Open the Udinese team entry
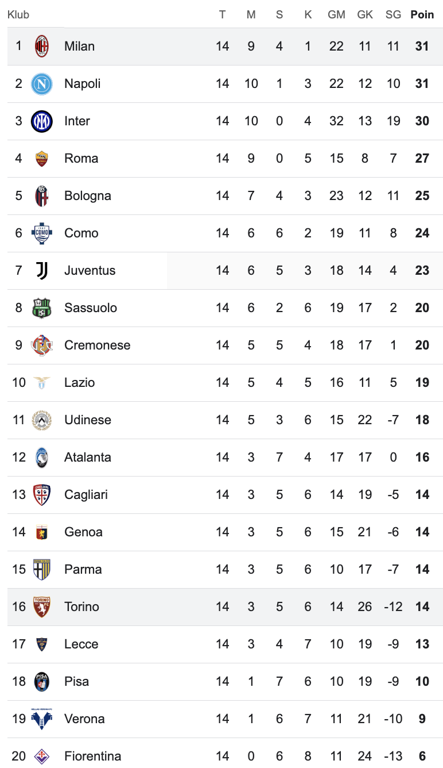The height and width of the screenshot is (768, 443). (88, 420)
